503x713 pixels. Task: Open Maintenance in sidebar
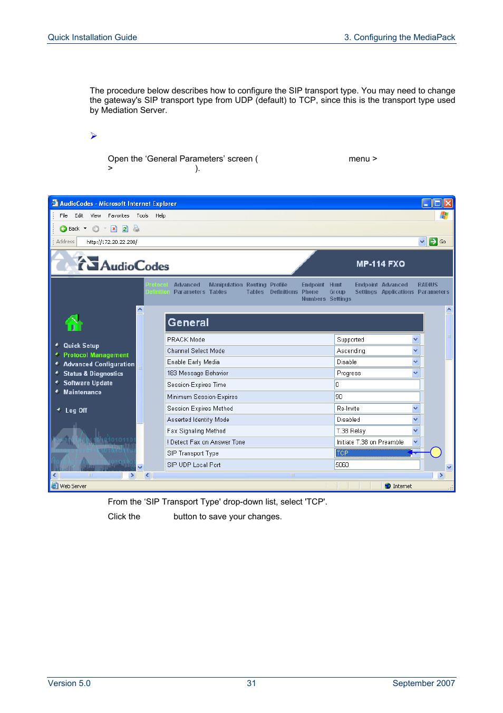click(82, 392)
